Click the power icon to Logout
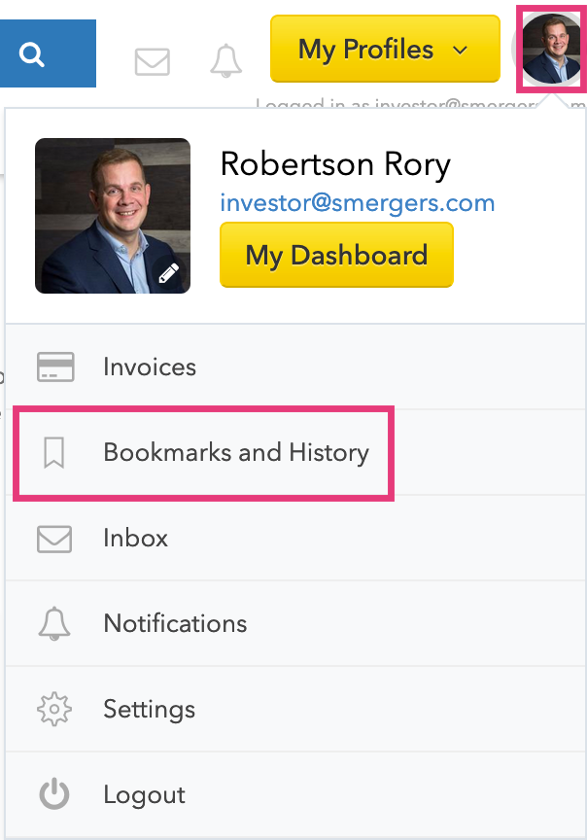Image resolution: width=587 pixels, height=840 pixels. [x=54, y=794]
